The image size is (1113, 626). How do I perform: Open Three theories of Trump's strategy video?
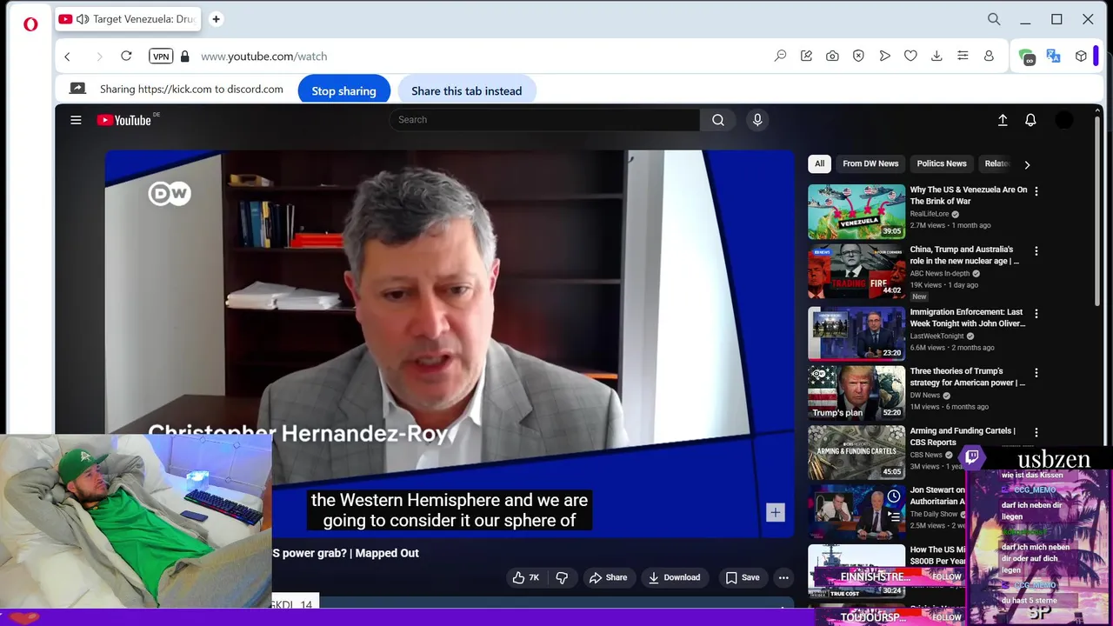click(968, 376)
